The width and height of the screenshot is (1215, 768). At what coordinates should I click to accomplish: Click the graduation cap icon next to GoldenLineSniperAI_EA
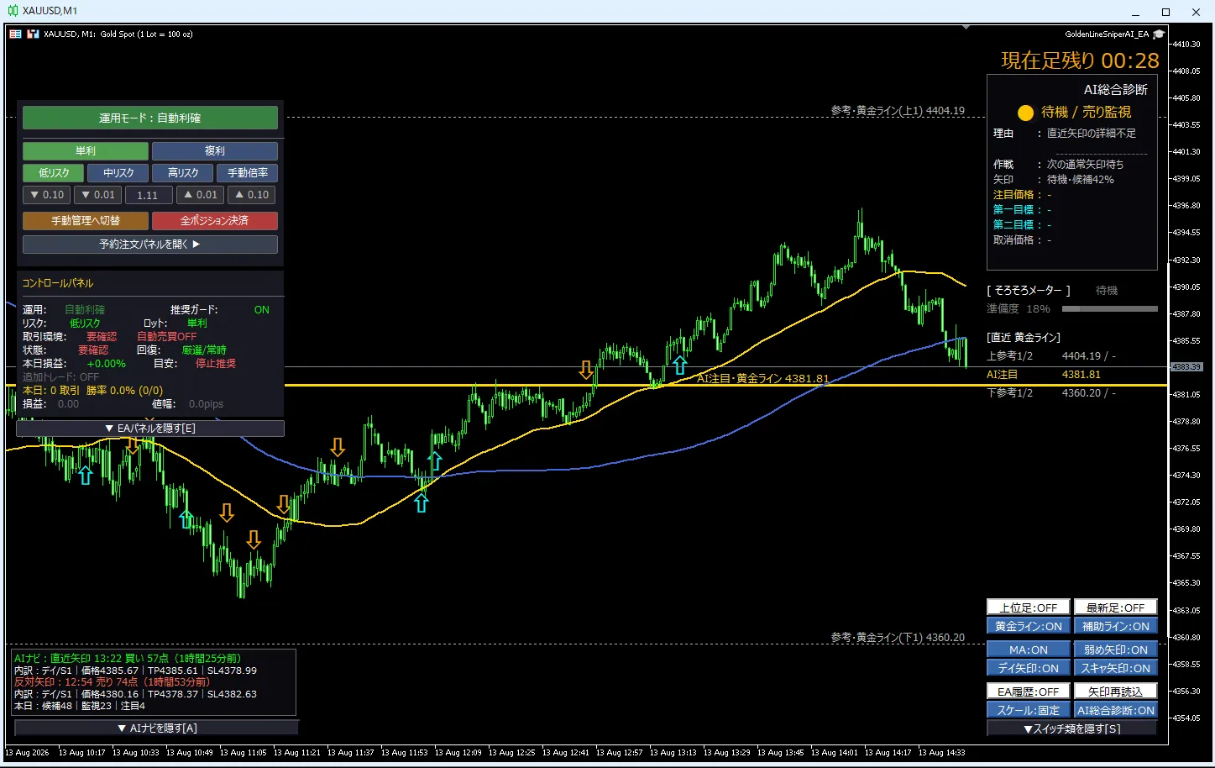[1159, 34]
